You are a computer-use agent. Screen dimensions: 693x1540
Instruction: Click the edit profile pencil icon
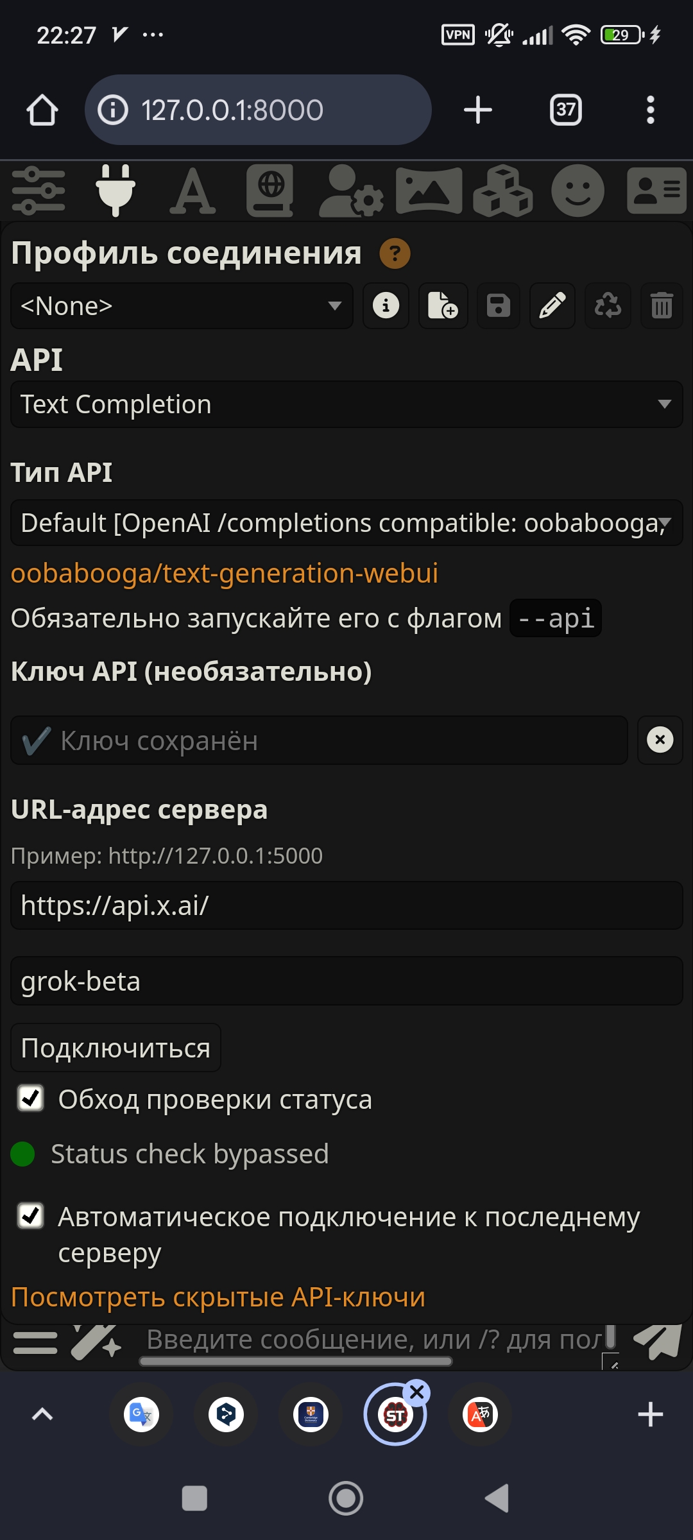[x=552, y=306]
